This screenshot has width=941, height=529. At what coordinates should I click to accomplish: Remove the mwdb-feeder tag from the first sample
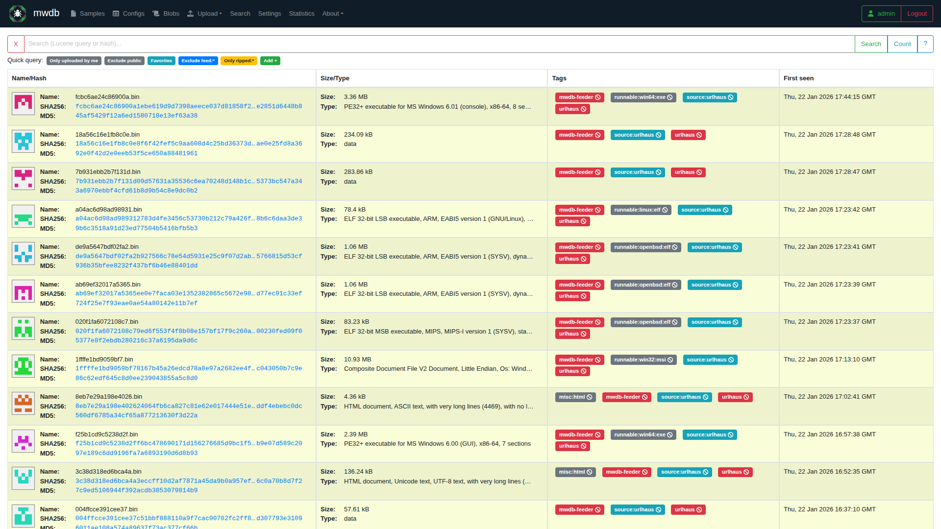pyautogui.click(x=599, y=97)
